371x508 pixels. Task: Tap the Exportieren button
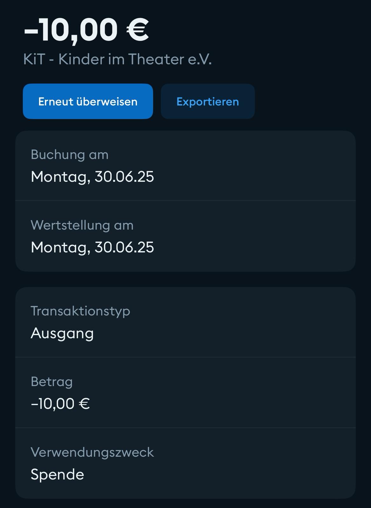click(x=207, y=102)
